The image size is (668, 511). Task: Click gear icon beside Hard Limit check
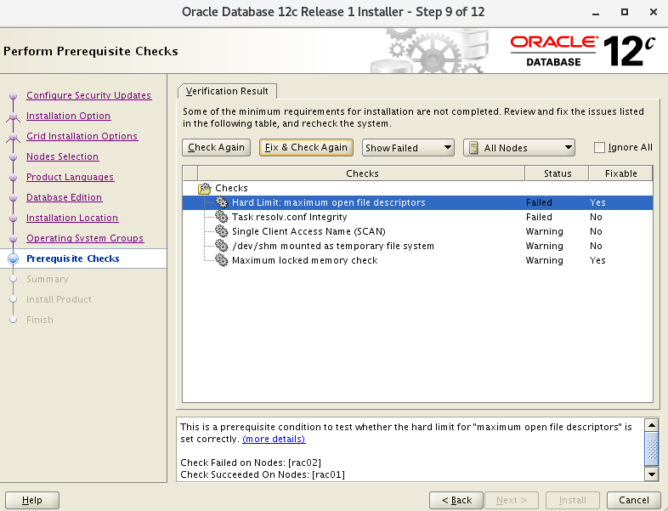tap(222, 202)
